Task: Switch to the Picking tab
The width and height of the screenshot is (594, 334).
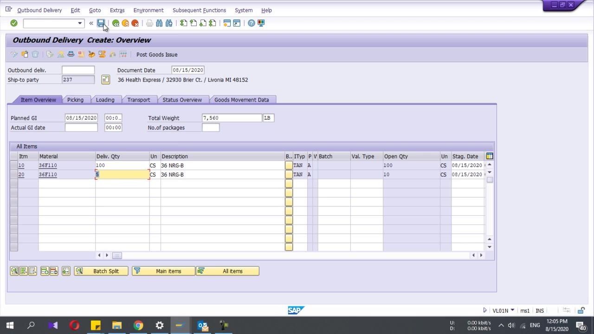Action: pos(75,100)
